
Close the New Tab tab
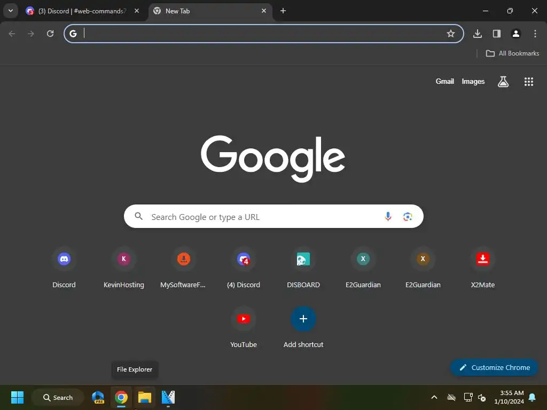pos(264,11)
